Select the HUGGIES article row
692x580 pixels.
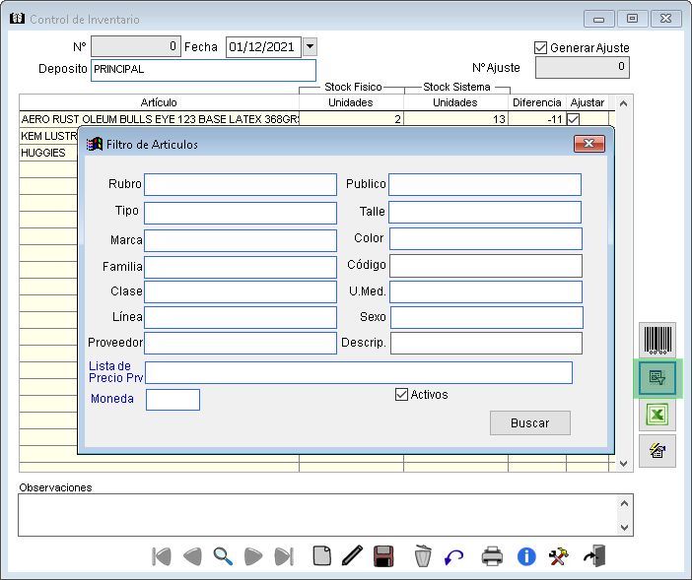click(x=48, y=153)
